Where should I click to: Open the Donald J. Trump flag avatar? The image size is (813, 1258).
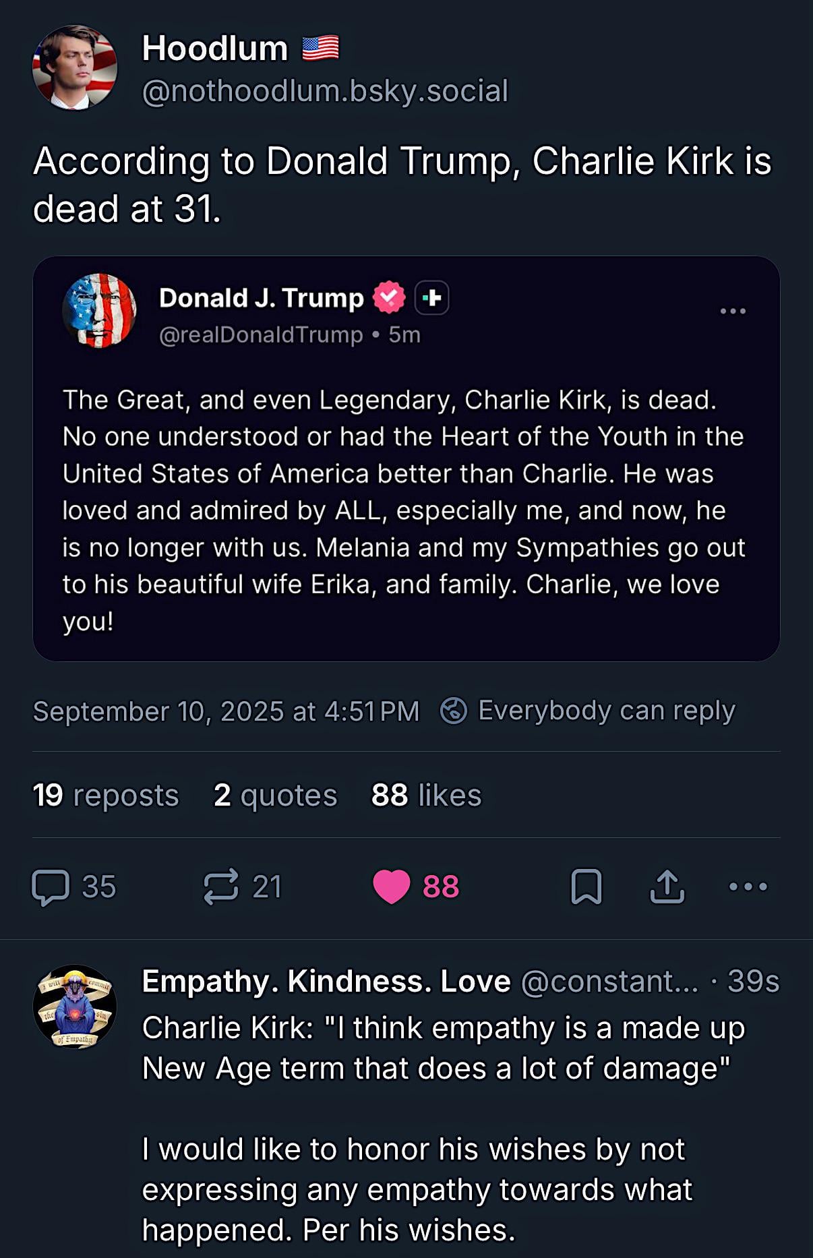[100, 310]
